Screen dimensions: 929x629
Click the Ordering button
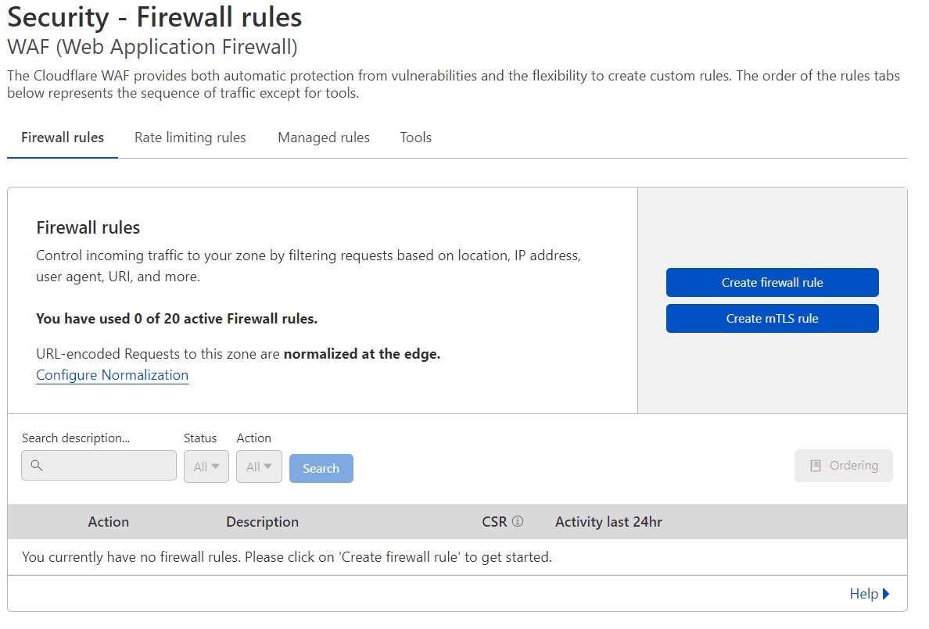[x=843, y=466]
